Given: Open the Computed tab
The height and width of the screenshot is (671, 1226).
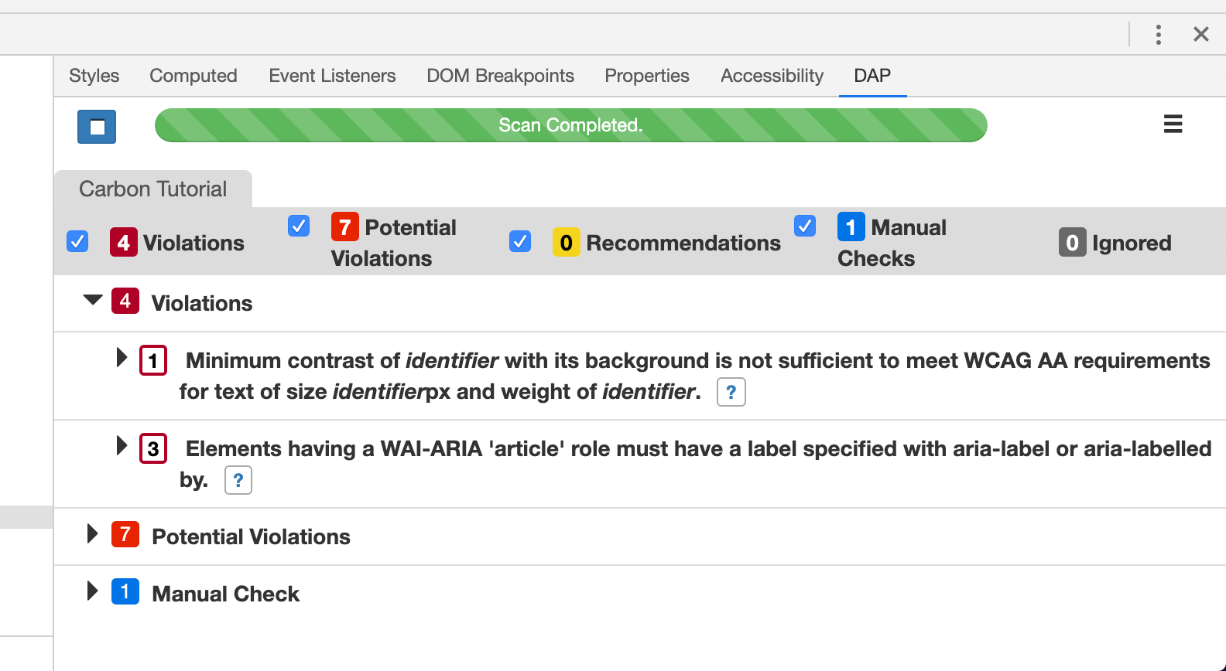Looking at the screenshot, I should 193,75.
